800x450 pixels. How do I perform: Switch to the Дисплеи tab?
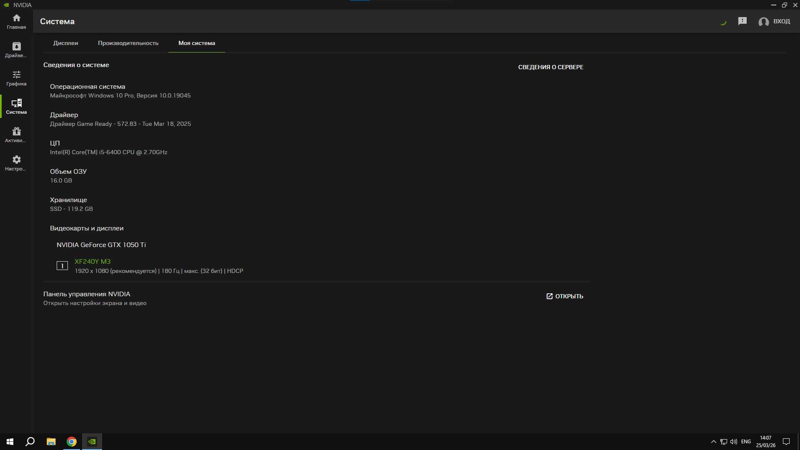pyautogui.click(x=65, y=43)
